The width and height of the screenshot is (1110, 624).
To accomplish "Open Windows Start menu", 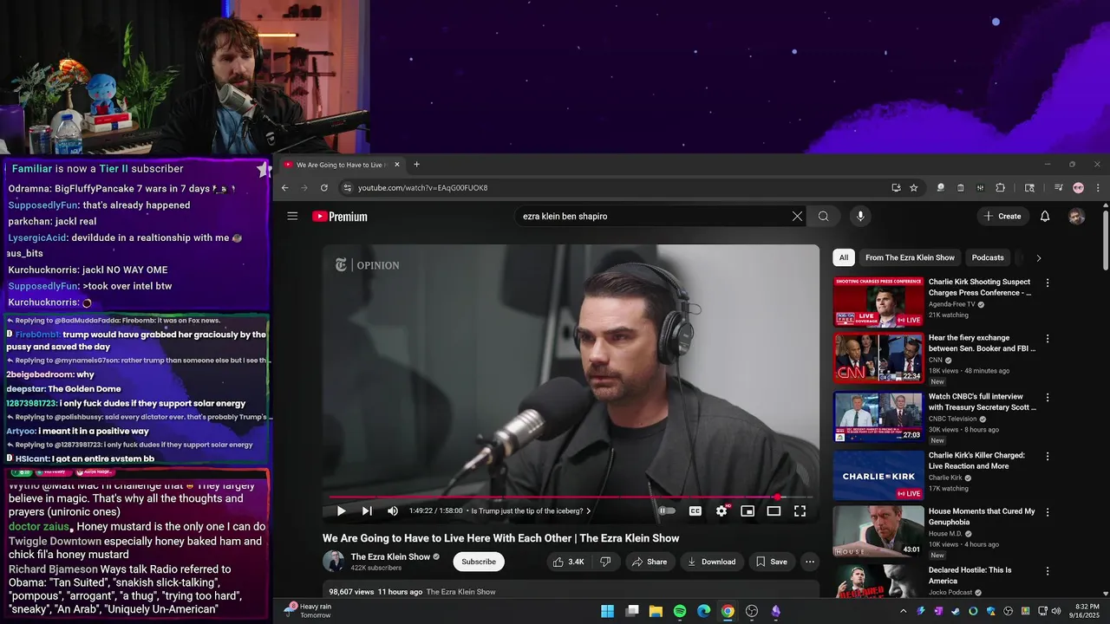I will (608, 611).
